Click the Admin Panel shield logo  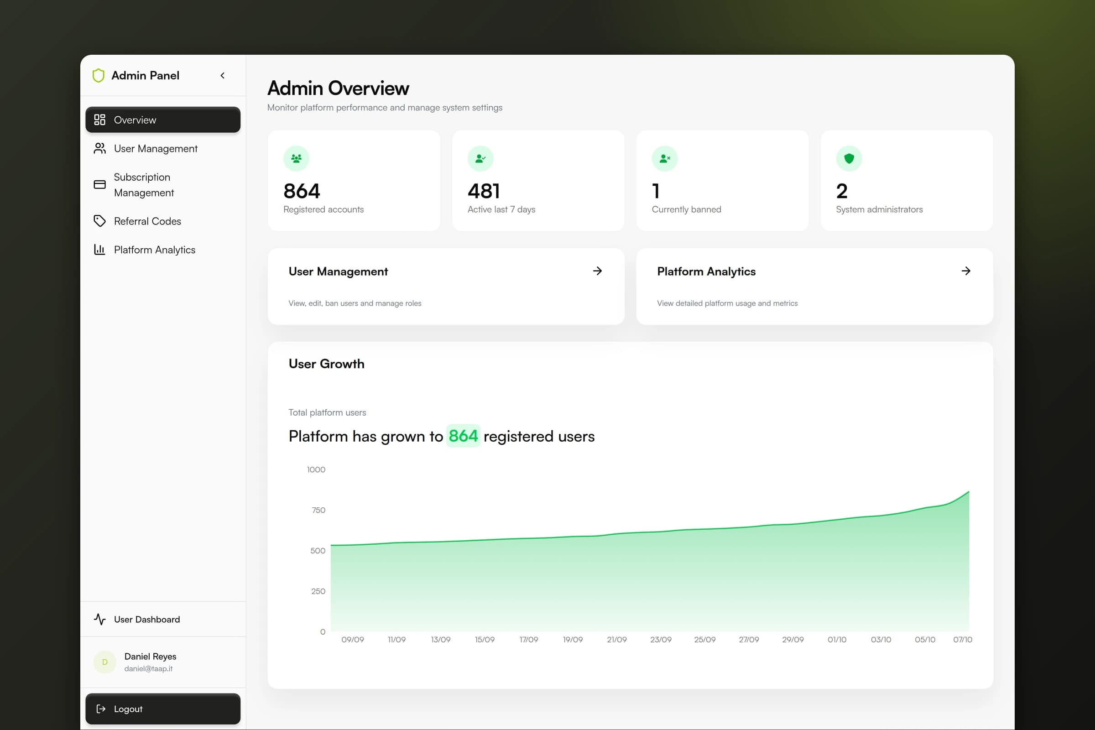pyautogui.click(x=98, y=75)
